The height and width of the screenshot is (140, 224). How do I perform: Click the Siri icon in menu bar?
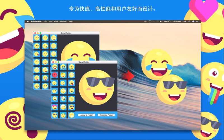pos(193,22)
